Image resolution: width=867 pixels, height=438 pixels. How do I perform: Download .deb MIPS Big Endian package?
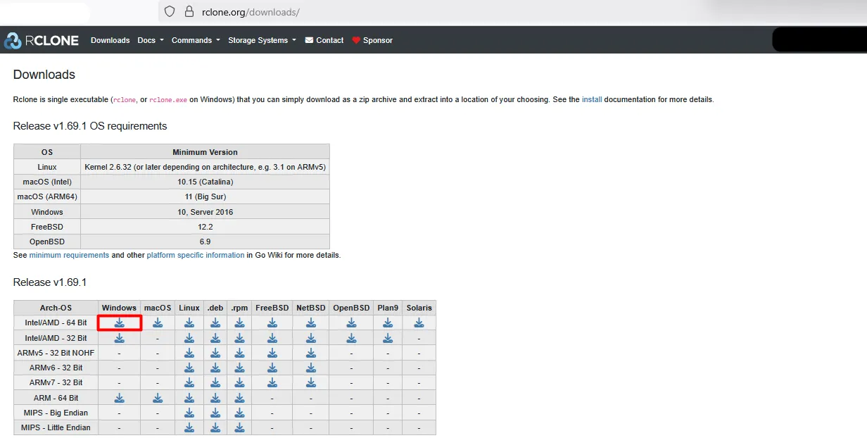click(215, 413)
